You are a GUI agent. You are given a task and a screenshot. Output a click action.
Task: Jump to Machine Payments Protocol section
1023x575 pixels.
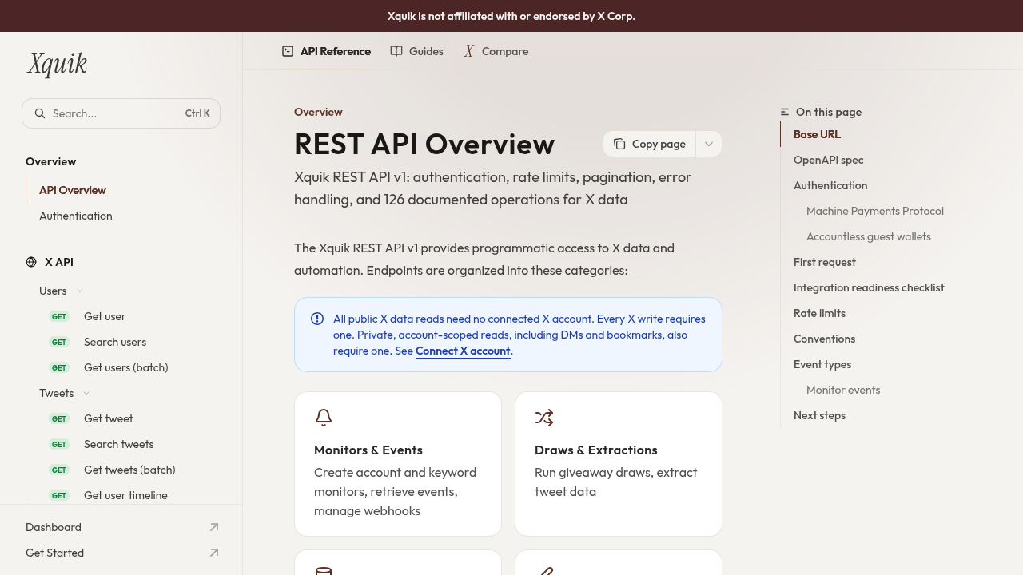click(875, 211)
